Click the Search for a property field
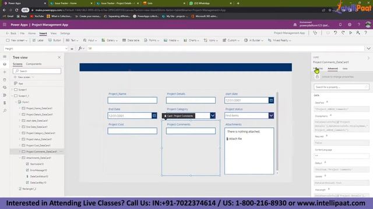The width and height of the screenshot is (373, 209). coord(342,87)
